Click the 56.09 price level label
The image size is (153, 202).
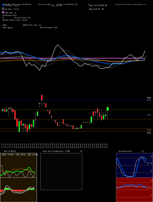(x=149, y=100)
